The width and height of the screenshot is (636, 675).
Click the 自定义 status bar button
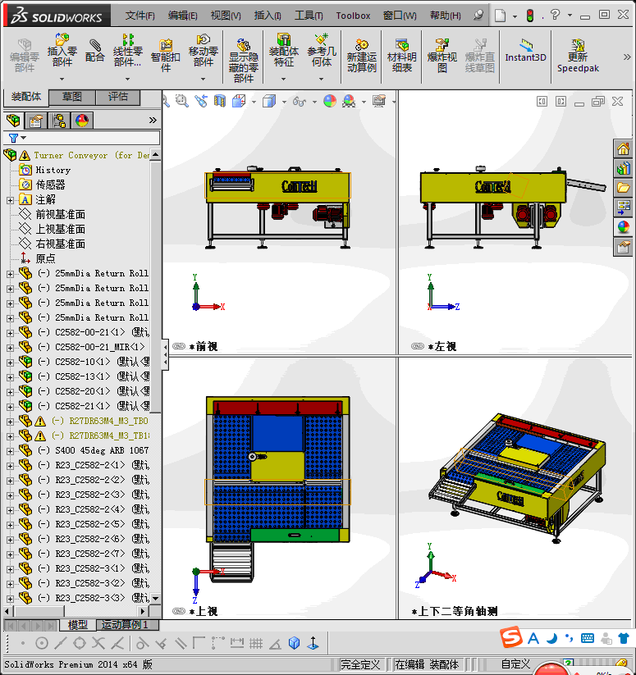point(515,664)
